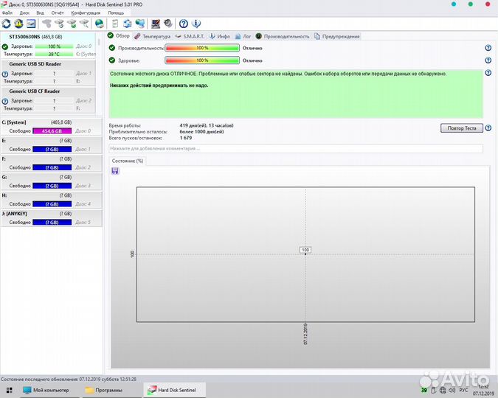Click the blue info toolbar icon
This screenshot has height=398, width=498.
pyautogui.click(x=196, y=24)
